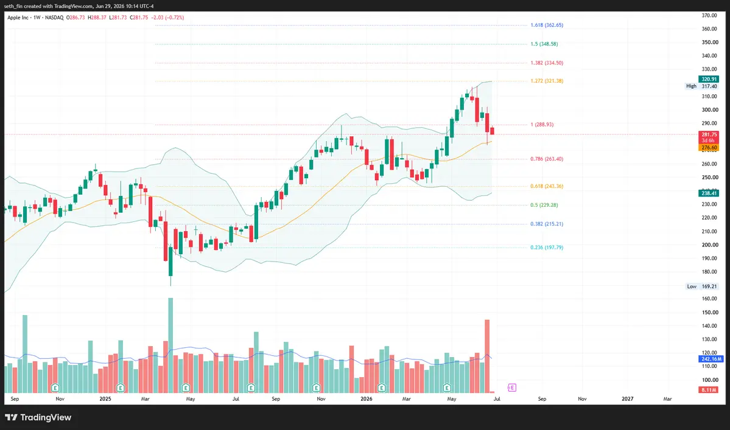Viewport: 730px width, 430px height.
Task: Click the 2025 label on time axis
Action: (105, 399)
